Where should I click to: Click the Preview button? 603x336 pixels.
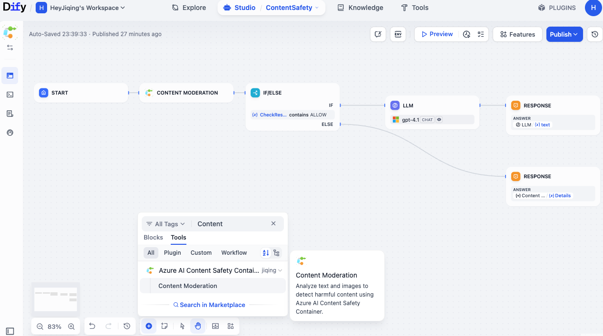437,34
